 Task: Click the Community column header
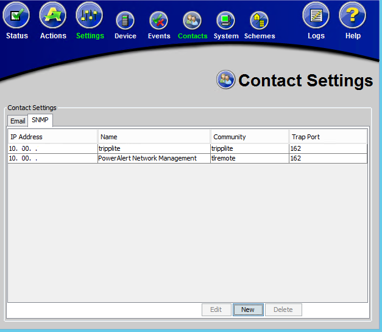[250, 137]
